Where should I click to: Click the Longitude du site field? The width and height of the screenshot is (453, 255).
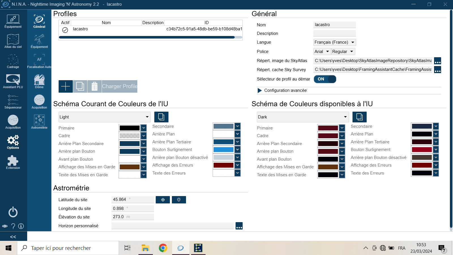[x=133, y=209]
